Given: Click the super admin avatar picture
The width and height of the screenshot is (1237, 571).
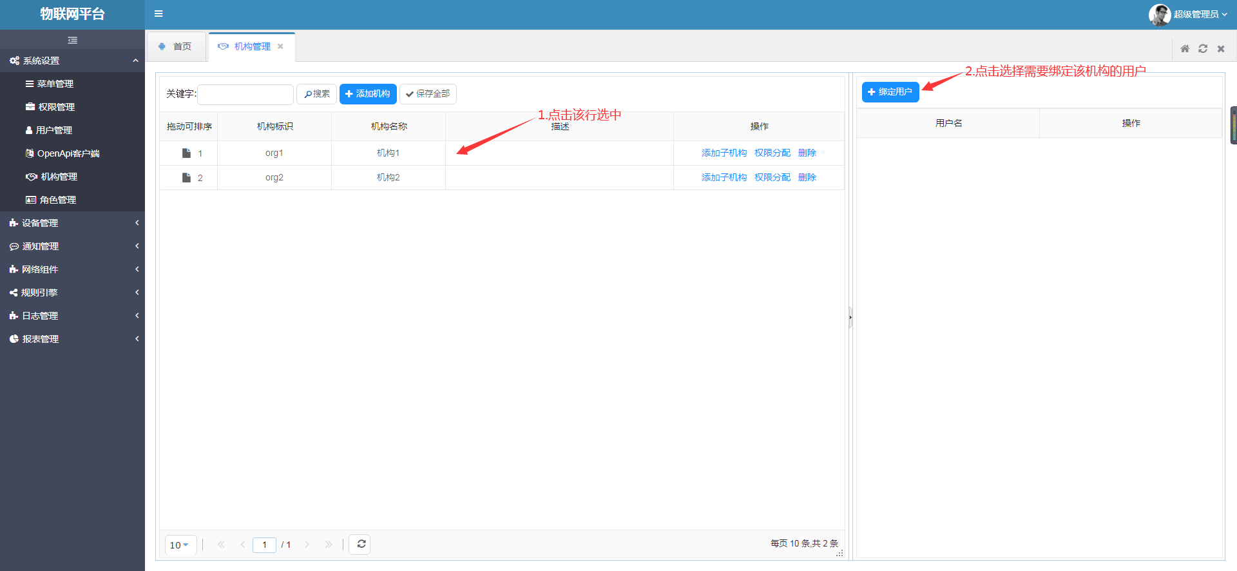Looking at the screenshot, I should (x=1159, y=14).
